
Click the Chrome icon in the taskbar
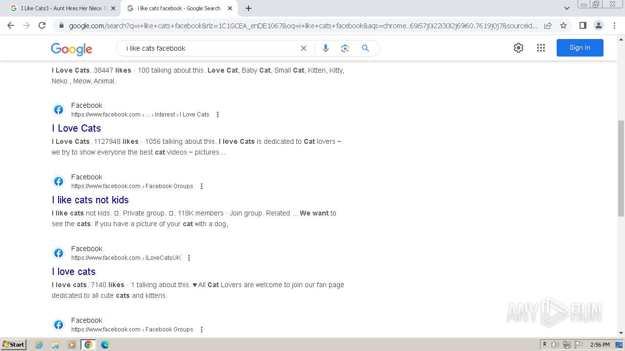88,345
